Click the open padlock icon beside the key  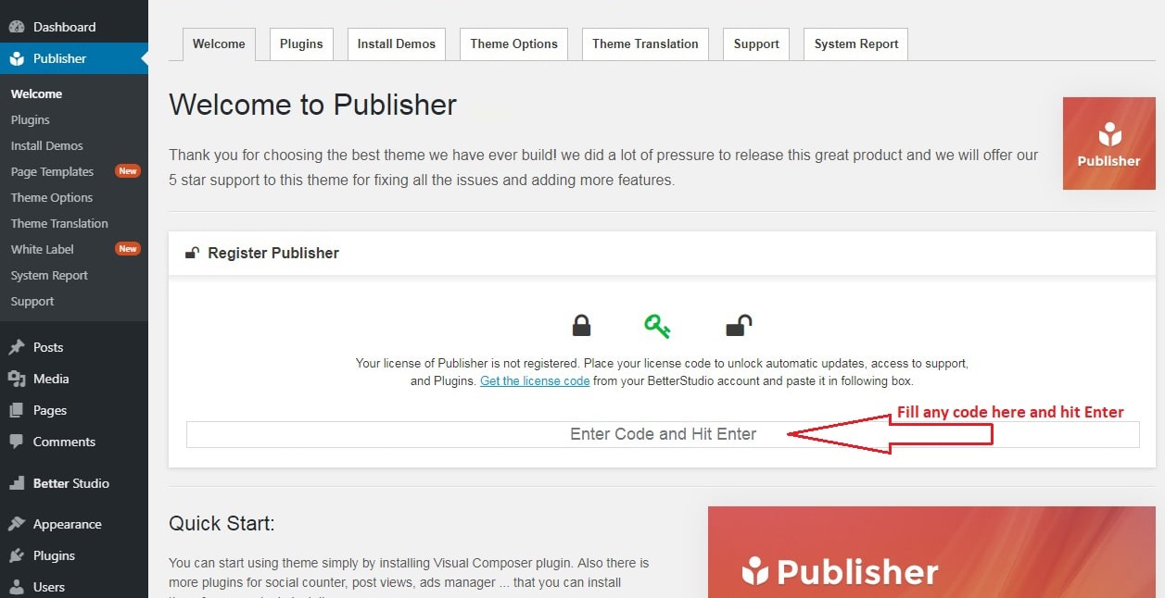[x=738, y=326]
